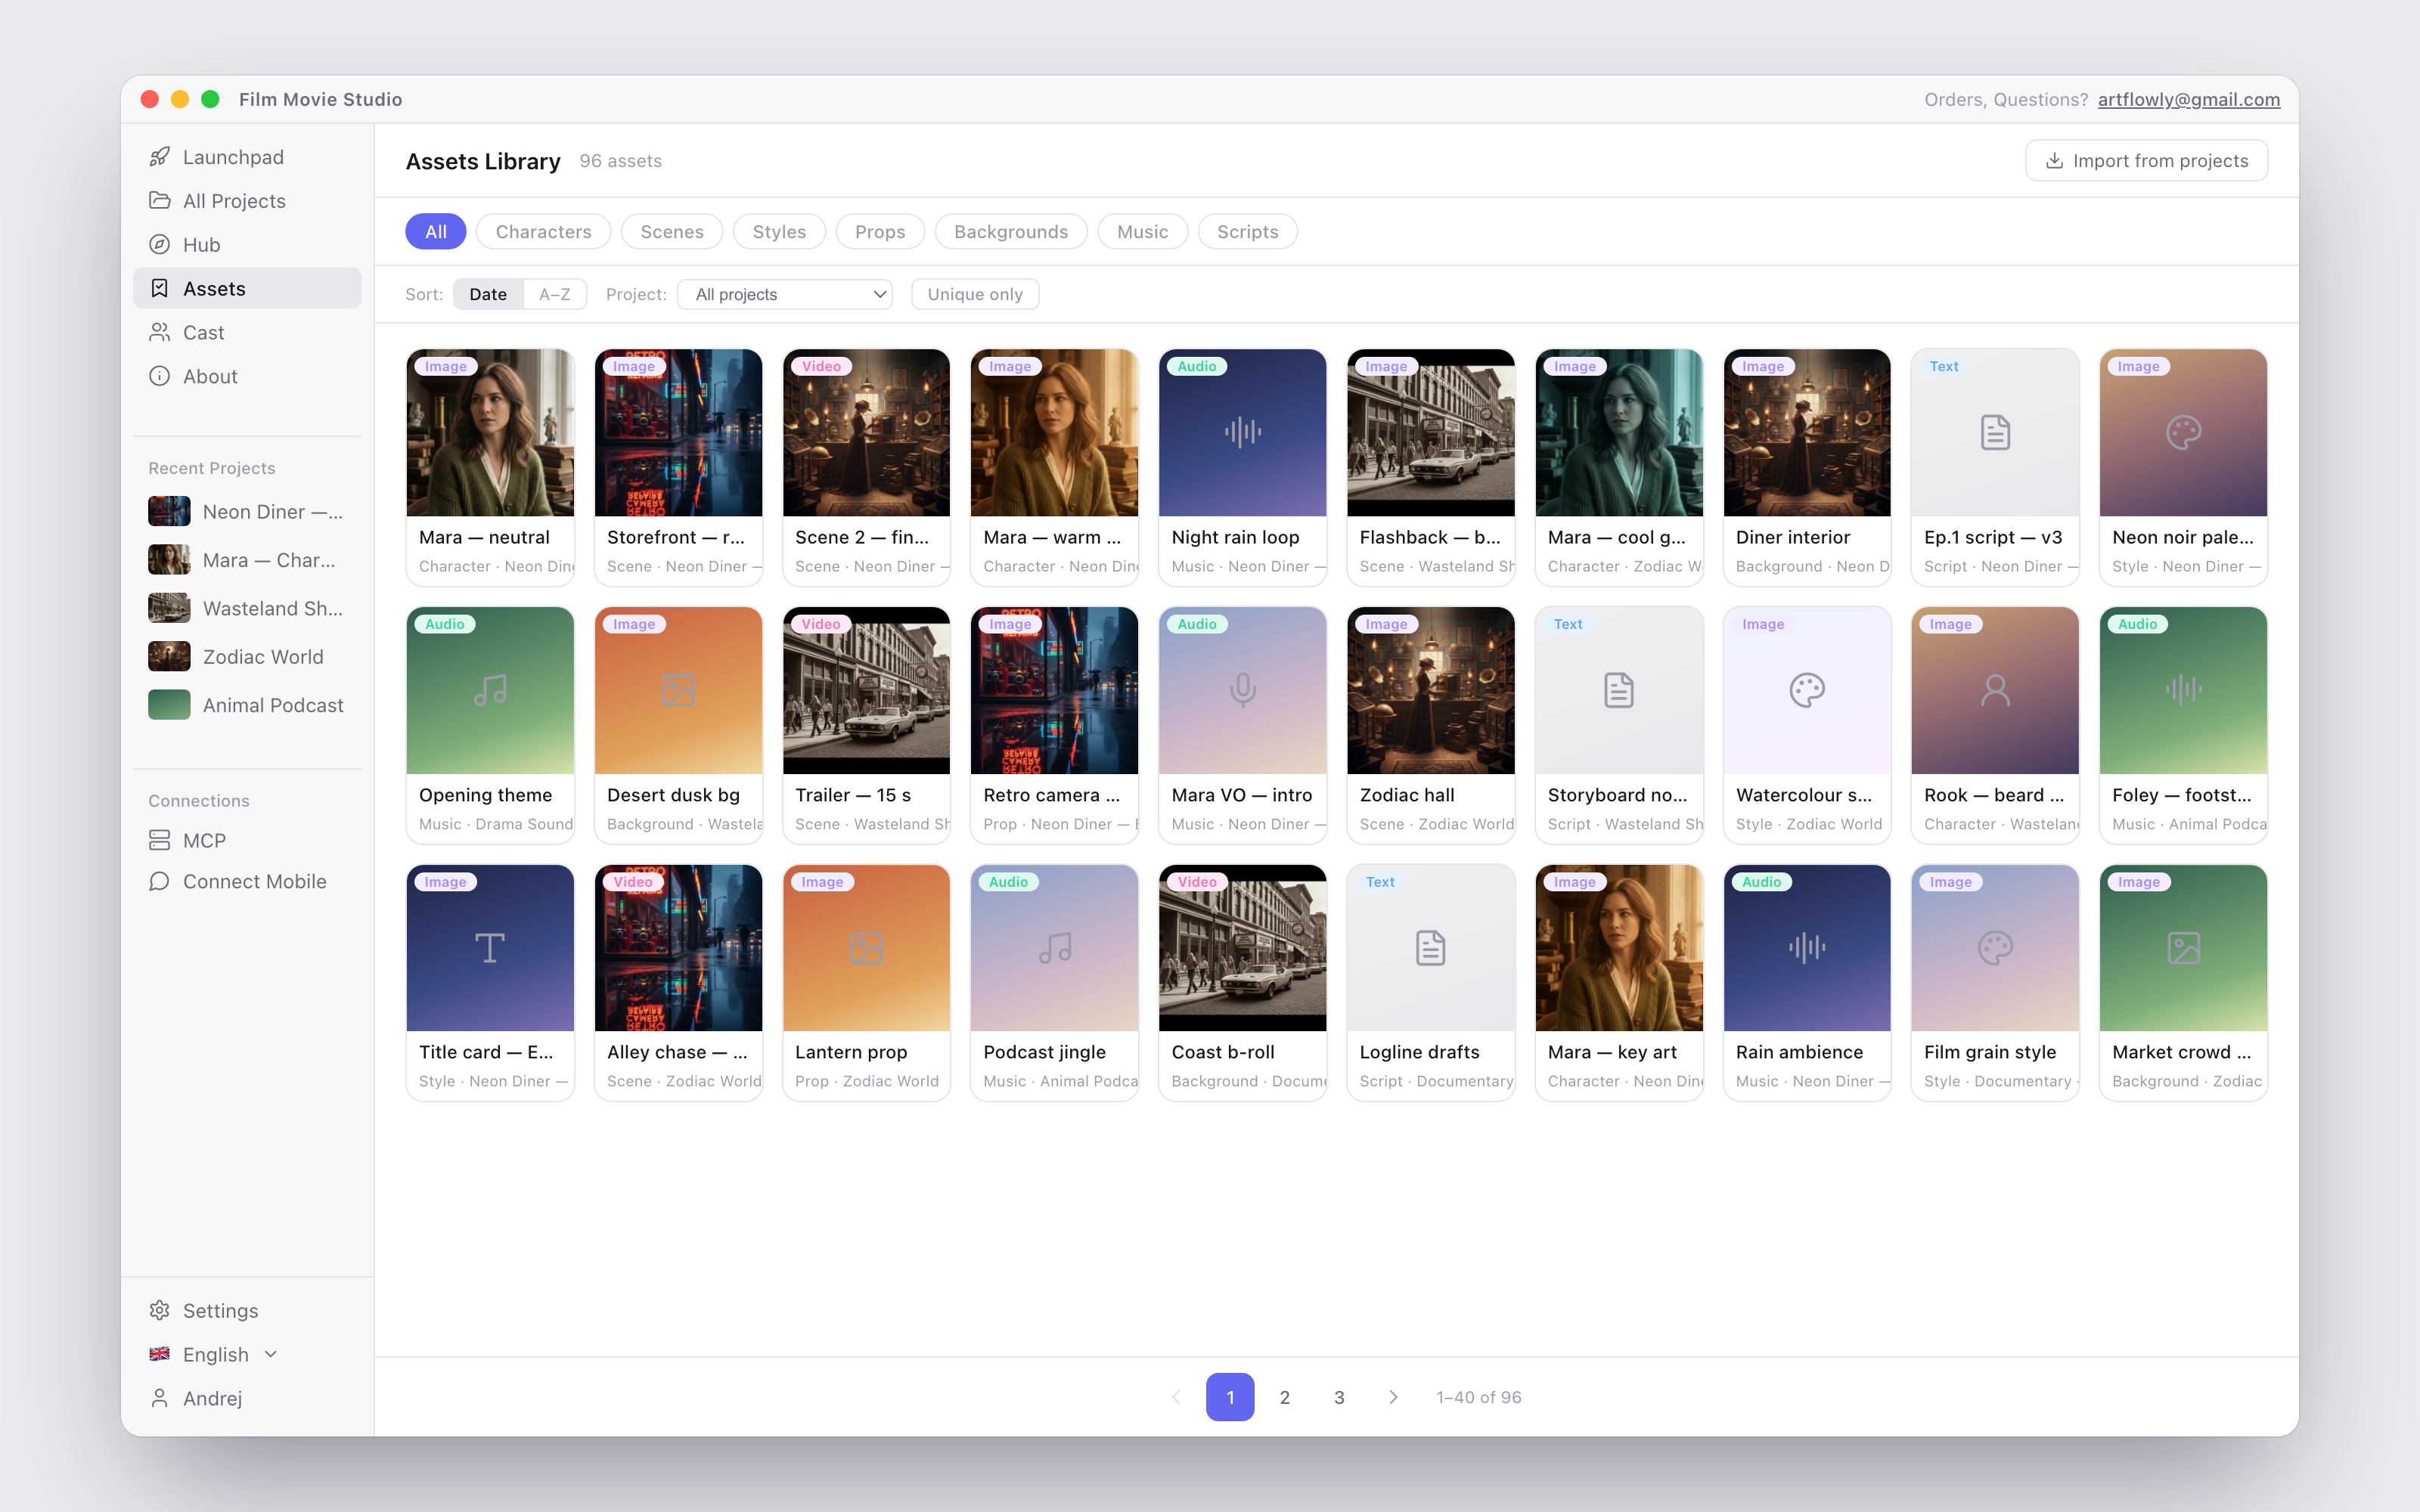Open the Mara — key art thumbnail
Viewport: 2420px width, 1512px height.
(1619, 947)
